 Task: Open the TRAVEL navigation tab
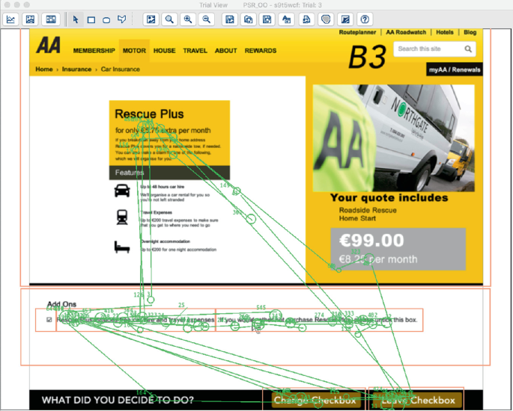[x=195, y=51]
